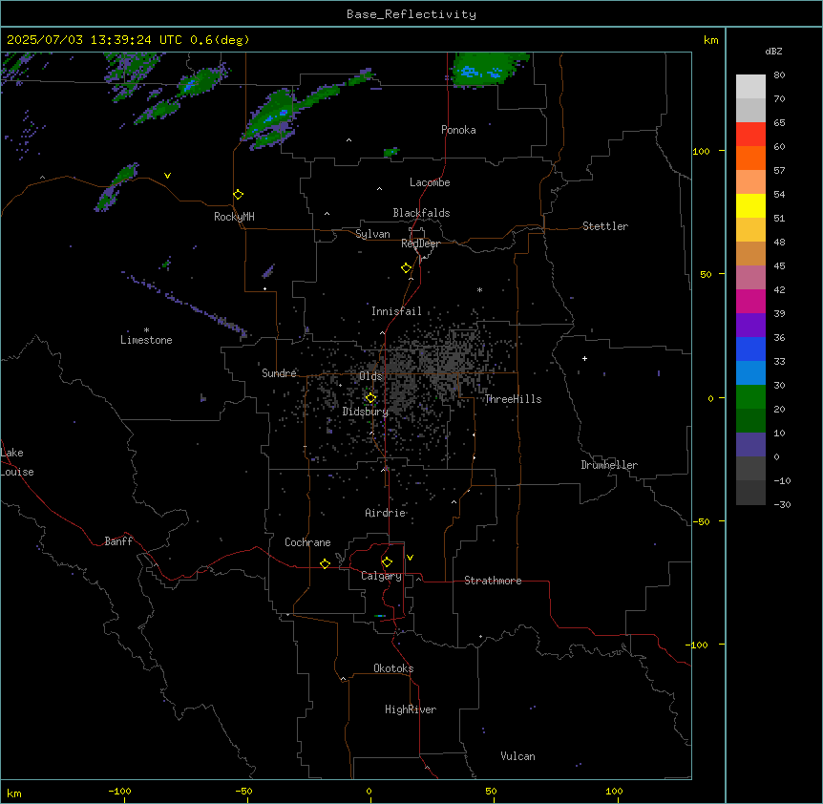Image resolution: width=823 pixels, height=804 pixels.
Task: Click the magenta 39-42 dBZ legend swatch
Action: tap(750, 301)
